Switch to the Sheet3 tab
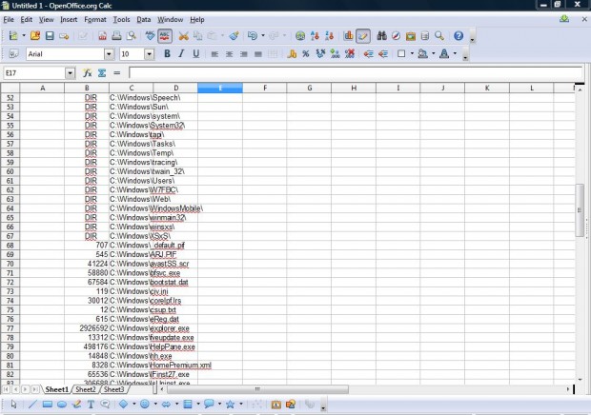The image size is (591, 415). click(113, 389)
